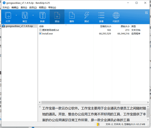Open the 查找(I) menu
151x128 pixels.
point(24,8)
